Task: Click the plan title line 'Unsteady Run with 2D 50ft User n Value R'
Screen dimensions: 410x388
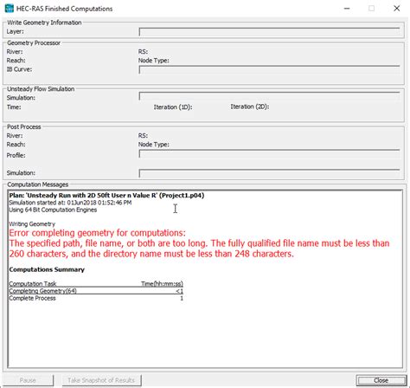Action: point(106,196)
